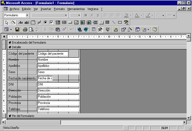The width and height of the screenshot is (192, 131).
Task: Click the form selector box at ruler corner
Action: click(x=4, y=37)
